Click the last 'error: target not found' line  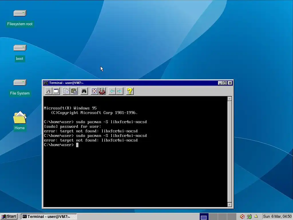(91, 140)
